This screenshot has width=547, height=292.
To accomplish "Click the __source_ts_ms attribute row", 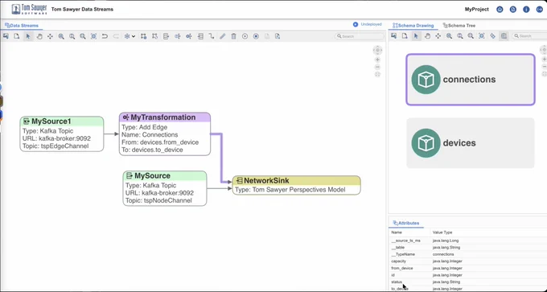I will (x=467, y=241).
